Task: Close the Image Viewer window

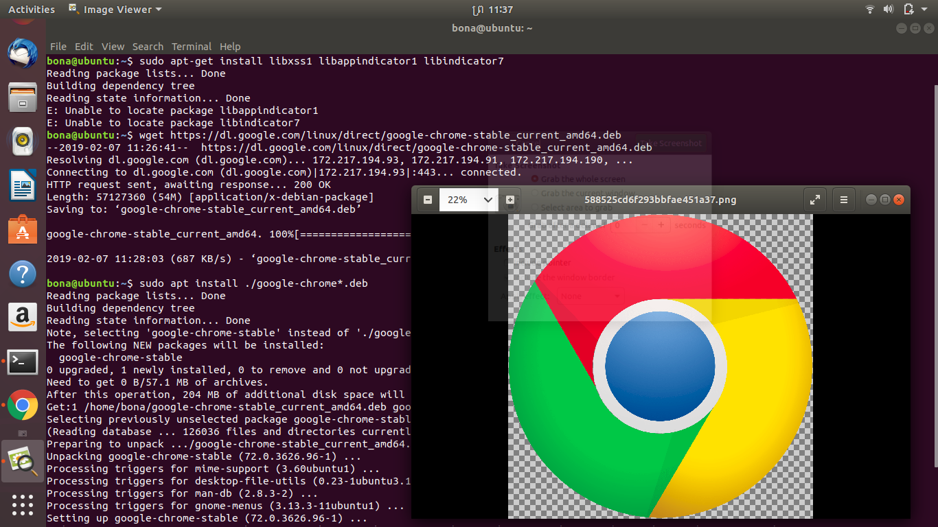Action: 898,200
